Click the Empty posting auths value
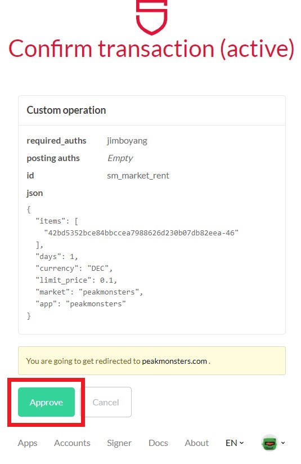Viewport: 301px width, 464px height. click(x=120, y=158)
